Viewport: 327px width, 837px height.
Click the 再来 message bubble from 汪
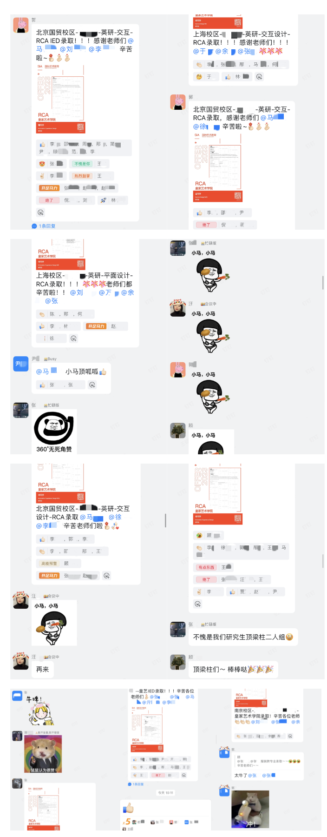43,669
